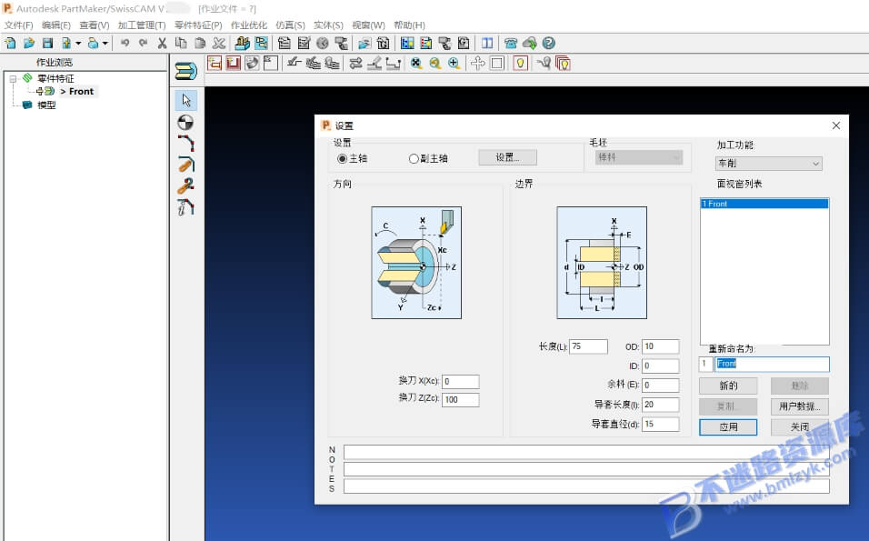Select the 模型 tree item
Image resolution: width=869 pixels, height=541 pixels.
46,105
